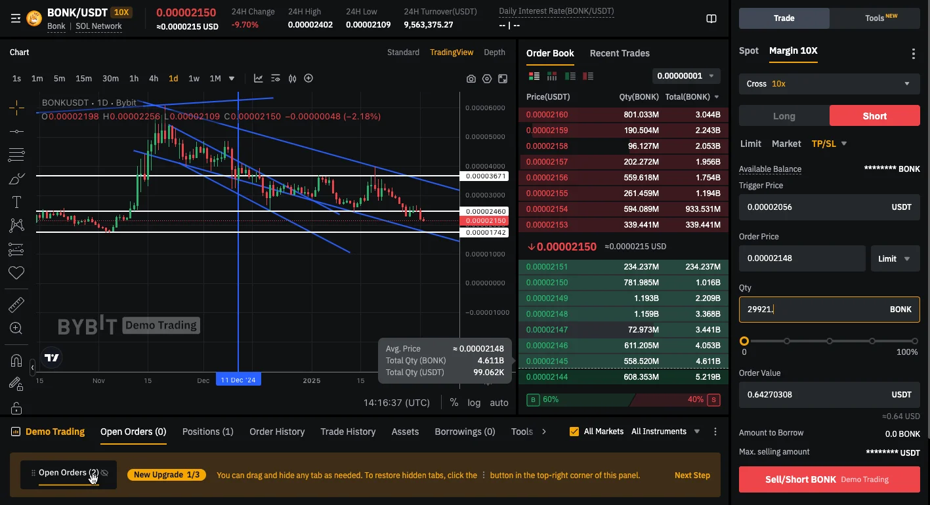Select the second order book layout icon
Screen dimensions: 930x505
552,76
